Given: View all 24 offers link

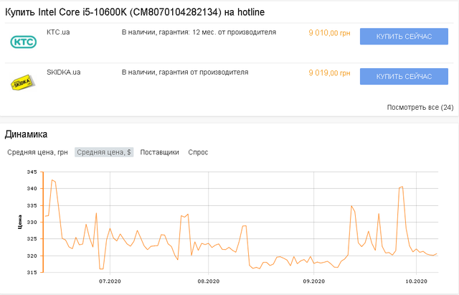Looking at the screenshot, I should [x=420, y=107].
